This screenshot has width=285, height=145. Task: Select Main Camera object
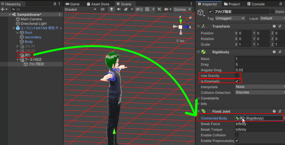pyautogui.click(x=31, y=19)
